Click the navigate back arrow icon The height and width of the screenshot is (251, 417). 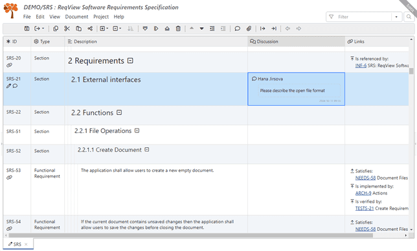point(287,29)
